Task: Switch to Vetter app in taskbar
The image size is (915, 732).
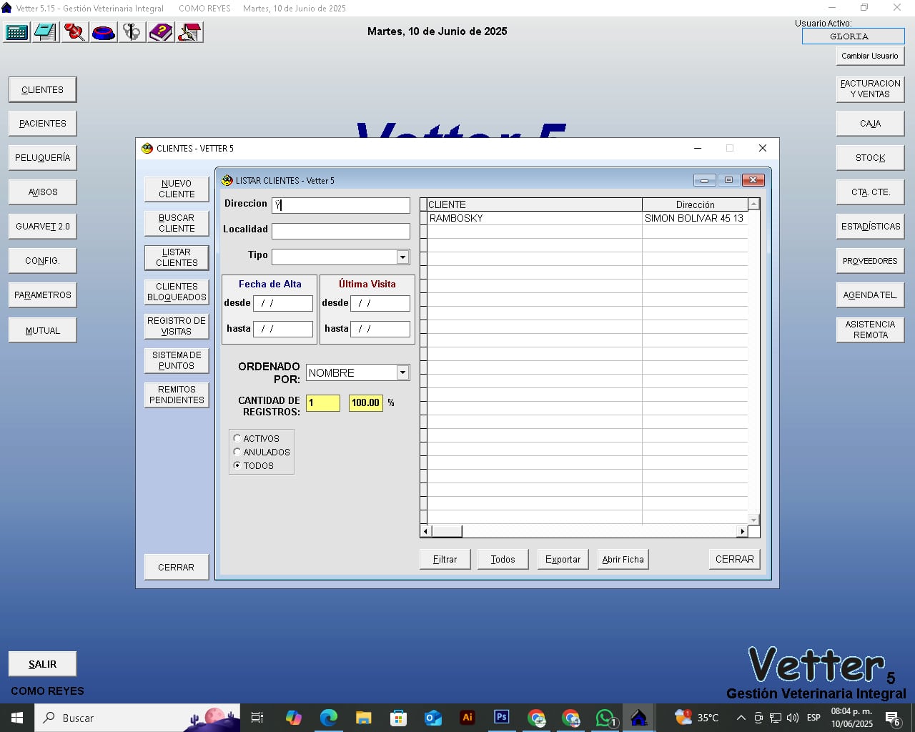Action: 639,718
